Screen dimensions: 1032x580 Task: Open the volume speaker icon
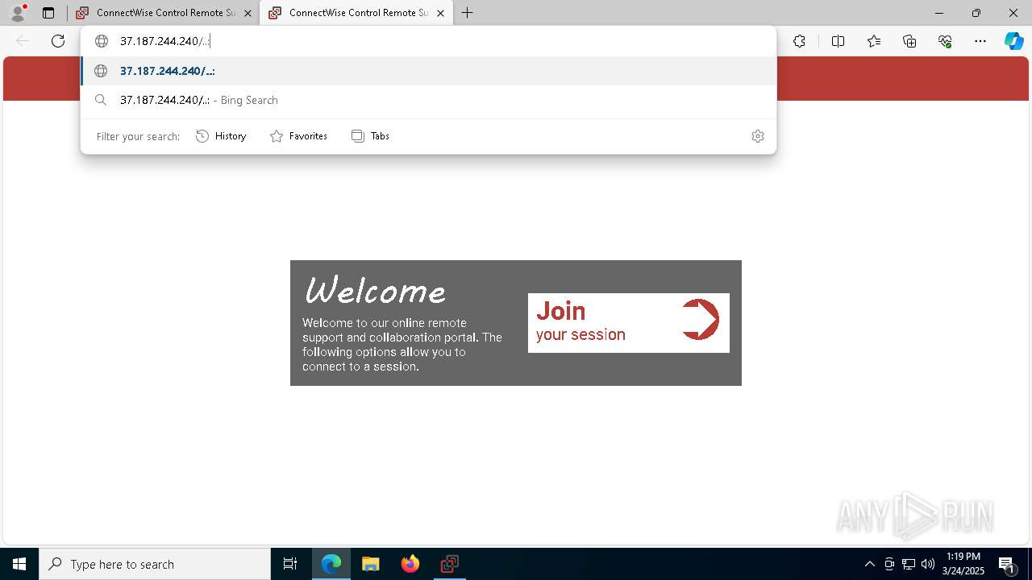[x=928, y=564]
